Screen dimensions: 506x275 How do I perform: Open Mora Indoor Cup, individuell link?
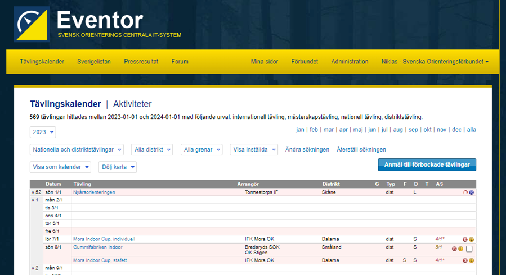click(x=104, y=239)
